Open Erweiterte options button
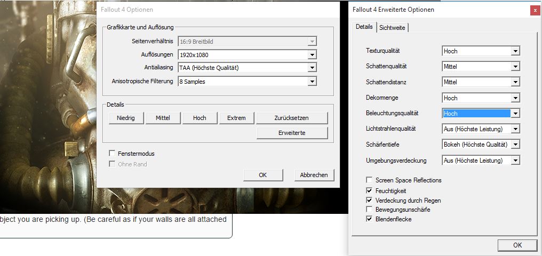 click(x=292, y=133)
